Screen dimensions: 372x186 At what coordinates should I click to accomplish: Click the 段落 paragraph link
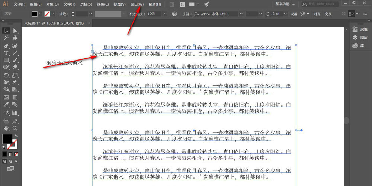(294, 14)
